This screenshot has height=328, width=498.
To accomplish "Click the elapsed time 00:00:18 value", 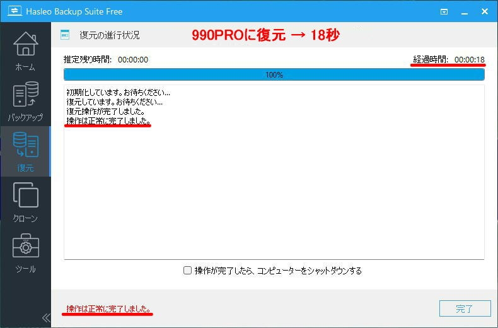I will [x=470, y=59].
